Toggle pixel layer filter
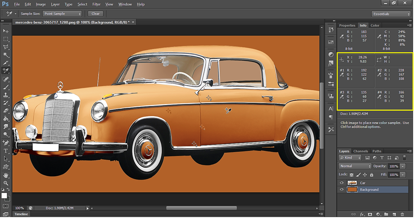 coord(367,158)
